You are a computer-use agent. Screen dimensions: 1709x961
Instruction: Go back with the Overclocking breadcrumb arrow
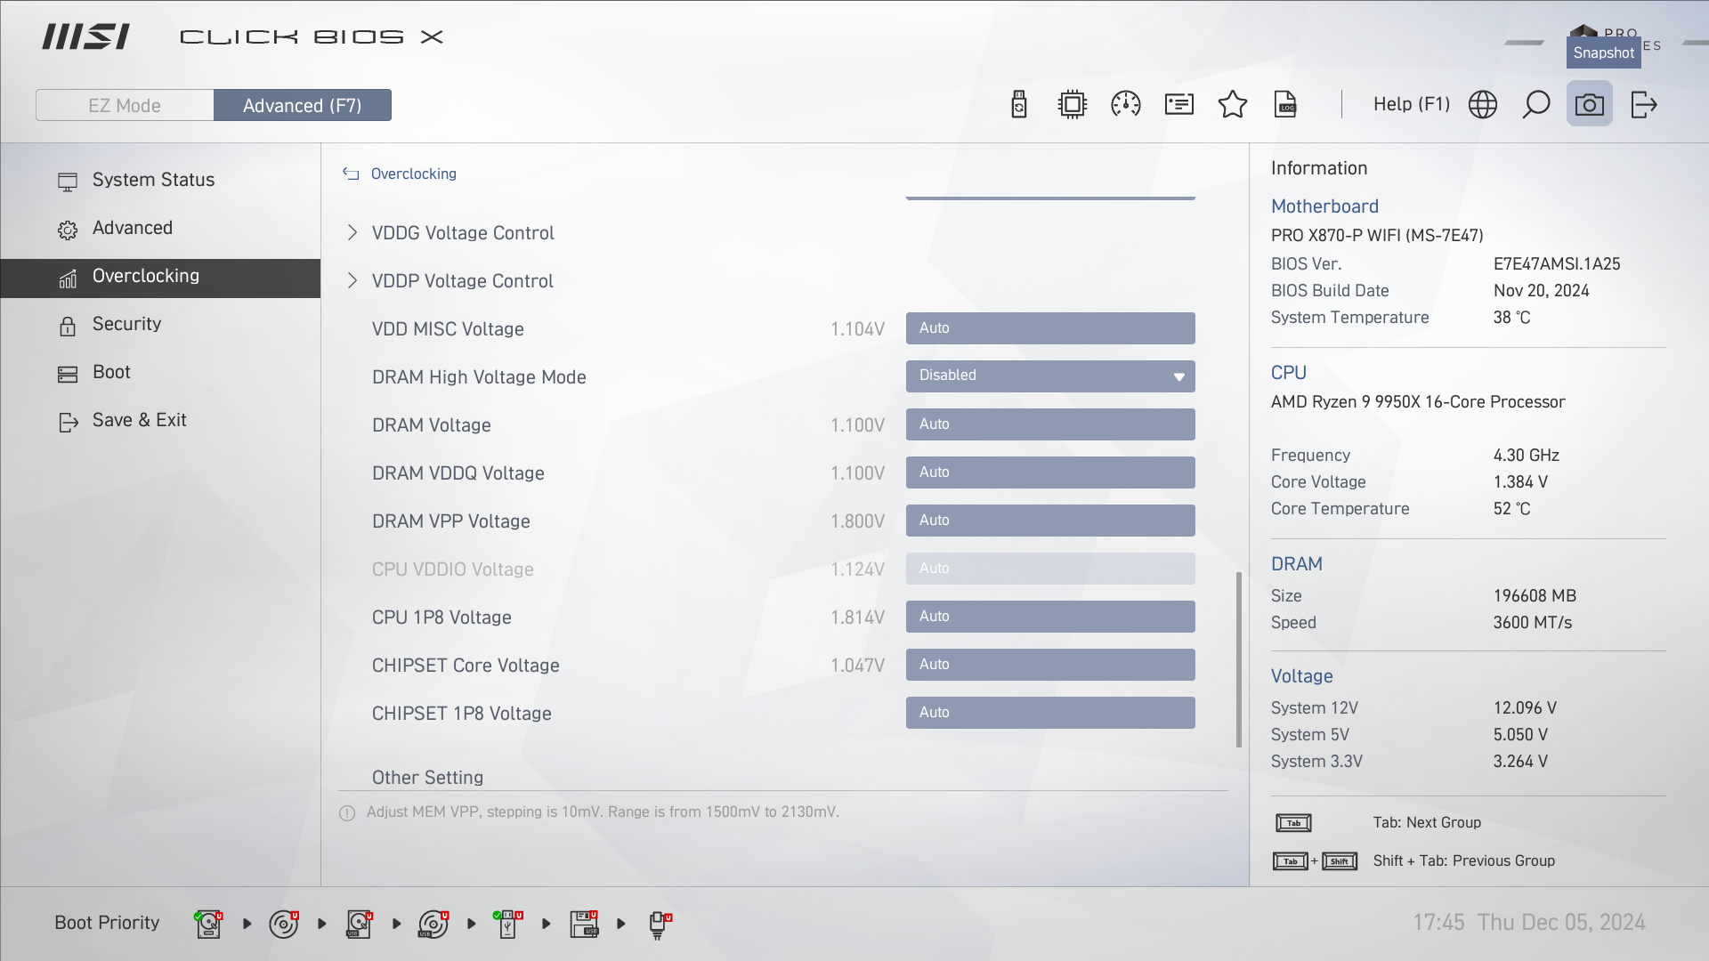[351, 174]
